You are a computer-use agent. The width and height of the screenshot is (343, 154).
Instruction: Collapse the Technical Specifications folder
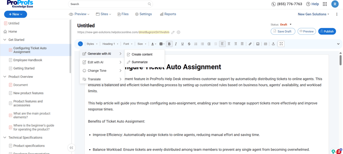[x=5, y=137]
